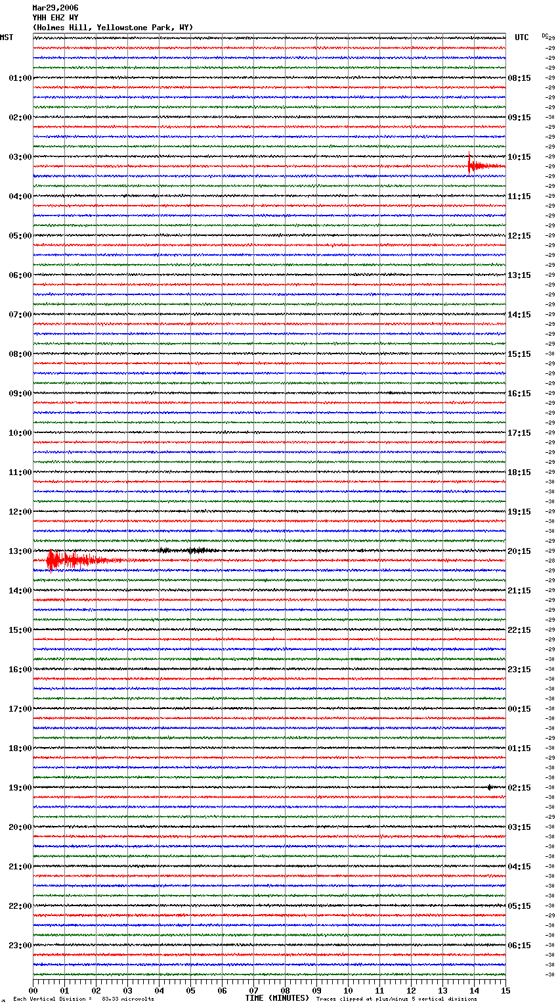Click the UTC column header
The image size is (558, 1008).
522,37
